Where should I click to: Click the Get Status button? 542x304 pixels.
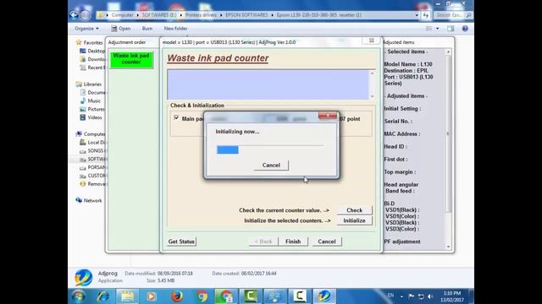[181, 242]
